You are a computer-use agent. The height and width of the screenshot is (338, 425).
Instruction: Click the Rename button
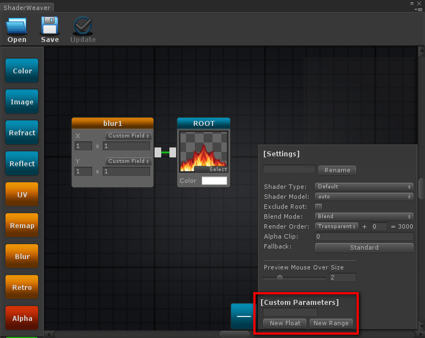click(x=337, y=170)
